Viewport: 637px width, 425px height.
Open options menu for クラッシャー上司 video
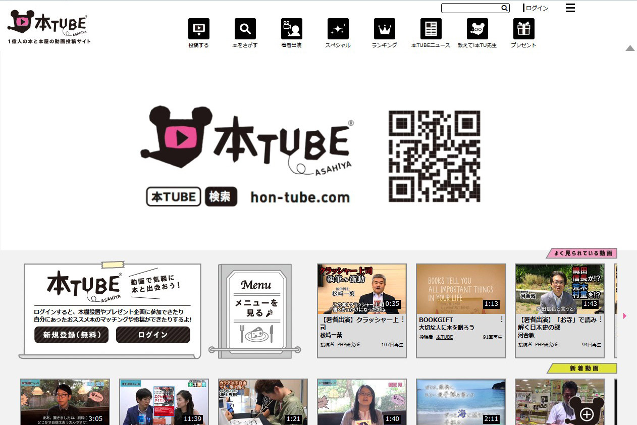403,320
